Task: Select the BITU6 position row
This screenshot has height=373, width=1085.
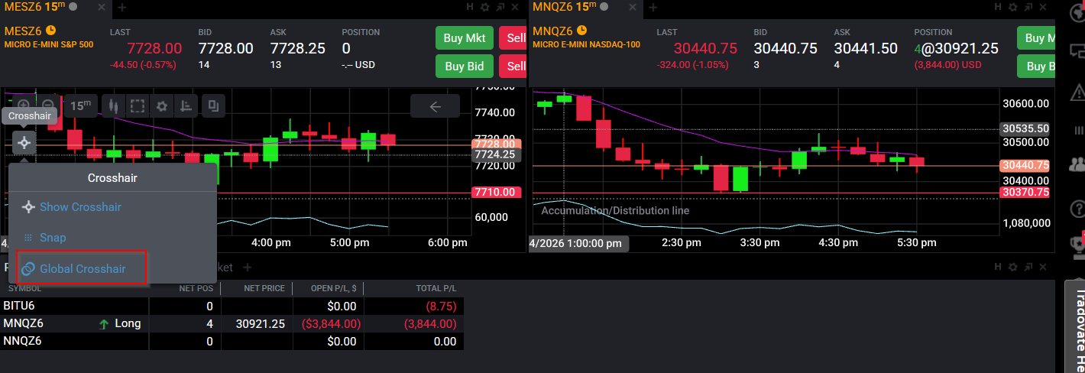Action: coord(232,306)
